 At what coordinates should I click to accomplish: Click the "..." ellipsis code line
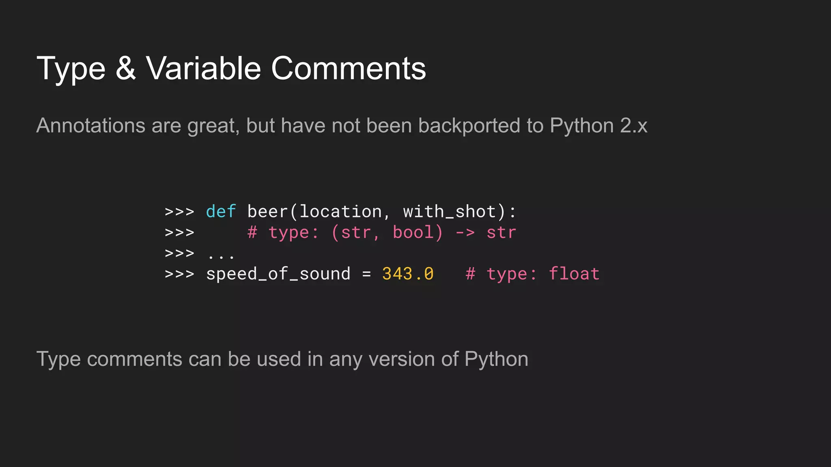point(221,255)
